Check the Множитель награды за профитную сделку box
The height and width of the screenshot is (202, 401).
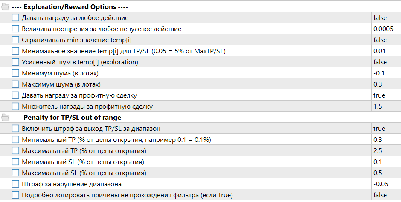pyautogui.click(x=15, y=106)
